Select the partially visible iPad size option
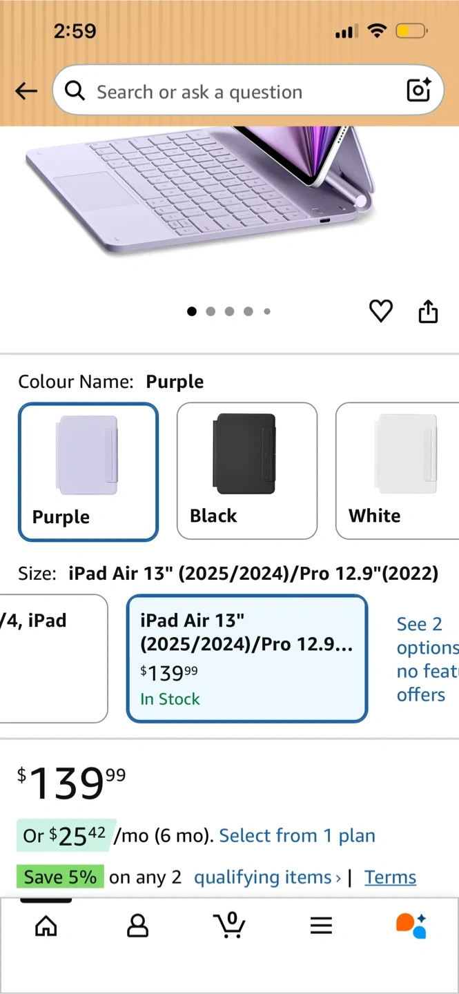Viewport: 459px width, 994px height. [52, 659]
